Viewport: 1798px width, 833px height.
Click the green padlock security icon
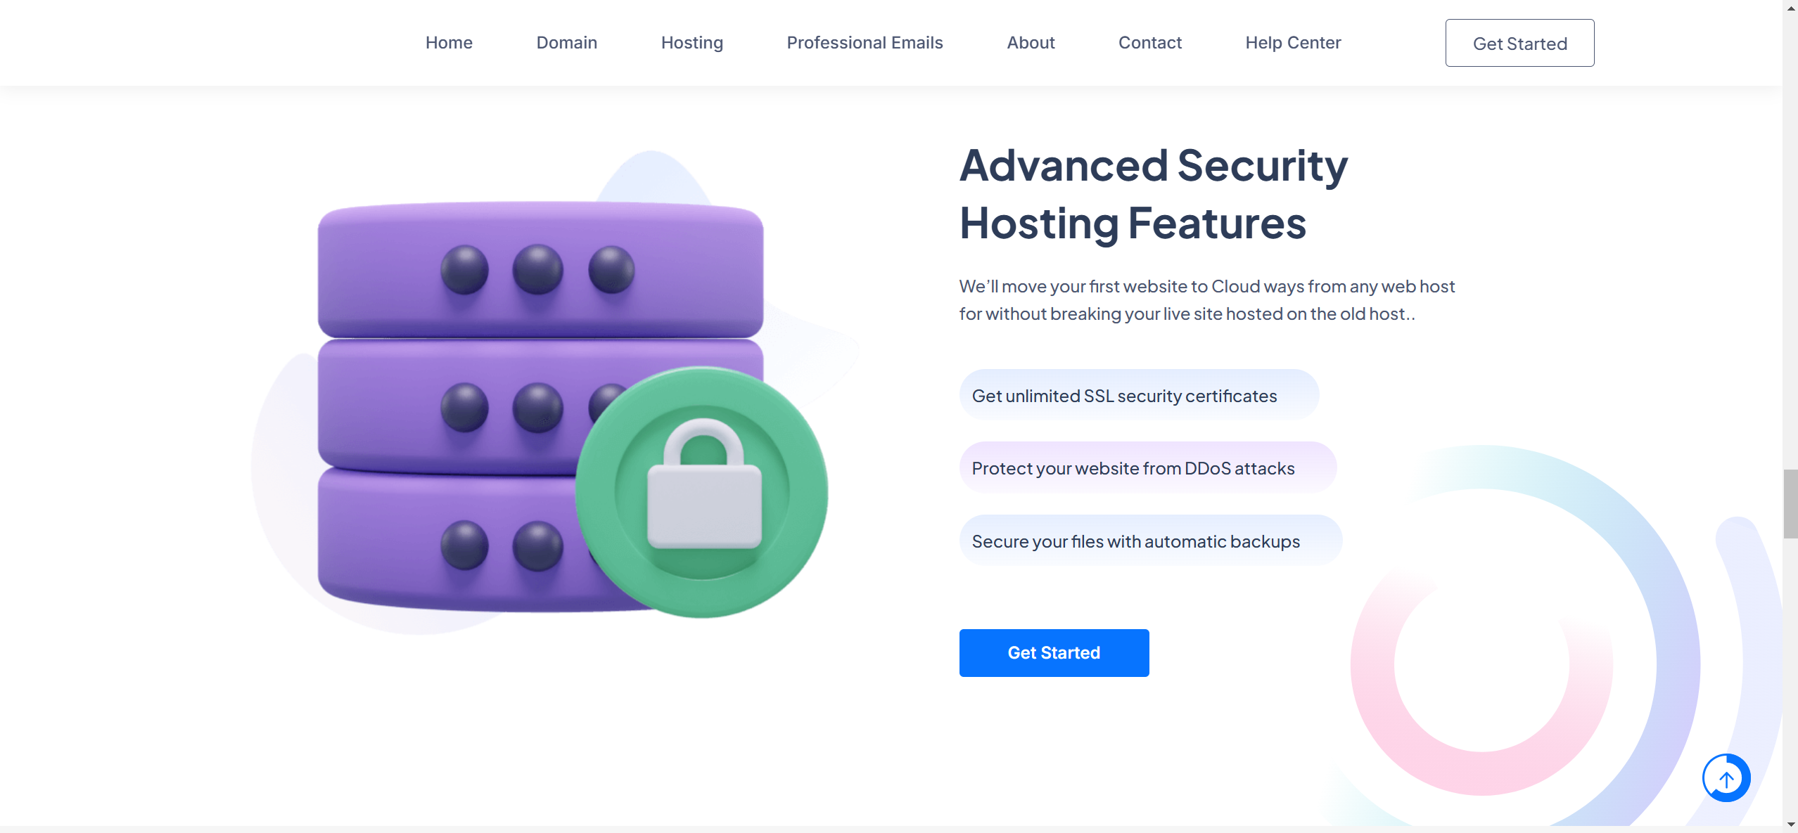point(702,492)
